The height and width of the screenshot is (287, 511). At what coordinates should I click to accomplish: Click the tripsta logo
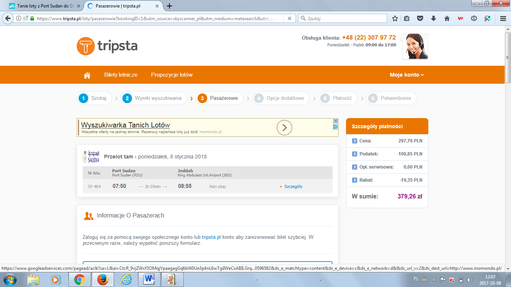tap(107, 46)
